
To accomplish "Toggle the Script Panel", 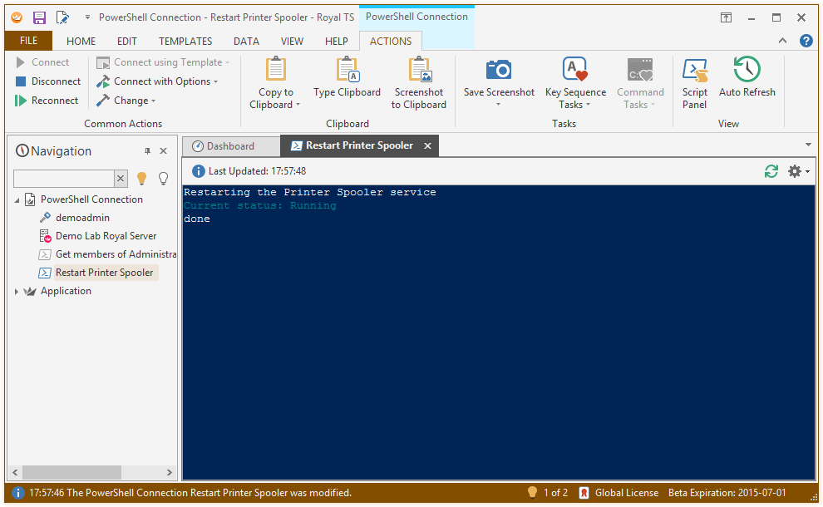I will click(694, 83).
